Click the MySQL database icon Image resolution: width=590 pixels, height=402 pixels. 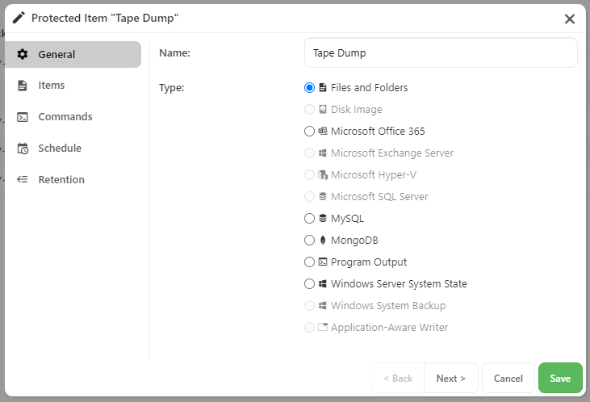(x=323, y=218)
